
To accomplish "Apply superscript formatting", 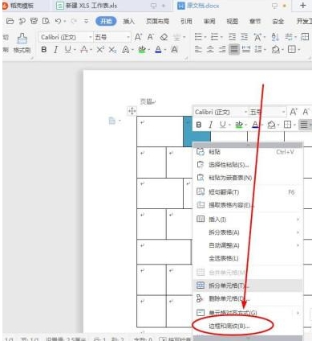I will click(x=100, y=49).
